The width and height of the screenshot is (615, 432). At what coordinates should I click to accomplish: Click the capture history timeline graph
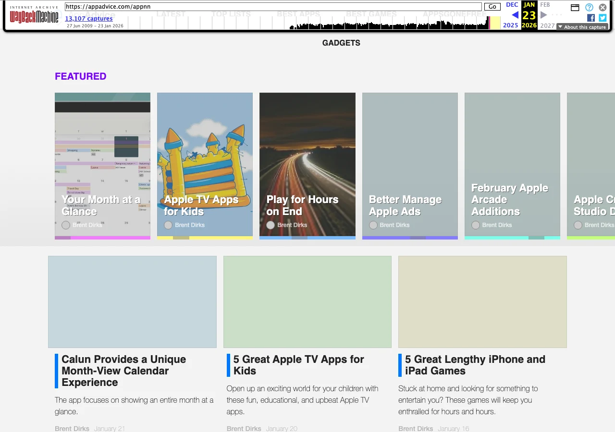pyautogui.click(x=315, y=23)
